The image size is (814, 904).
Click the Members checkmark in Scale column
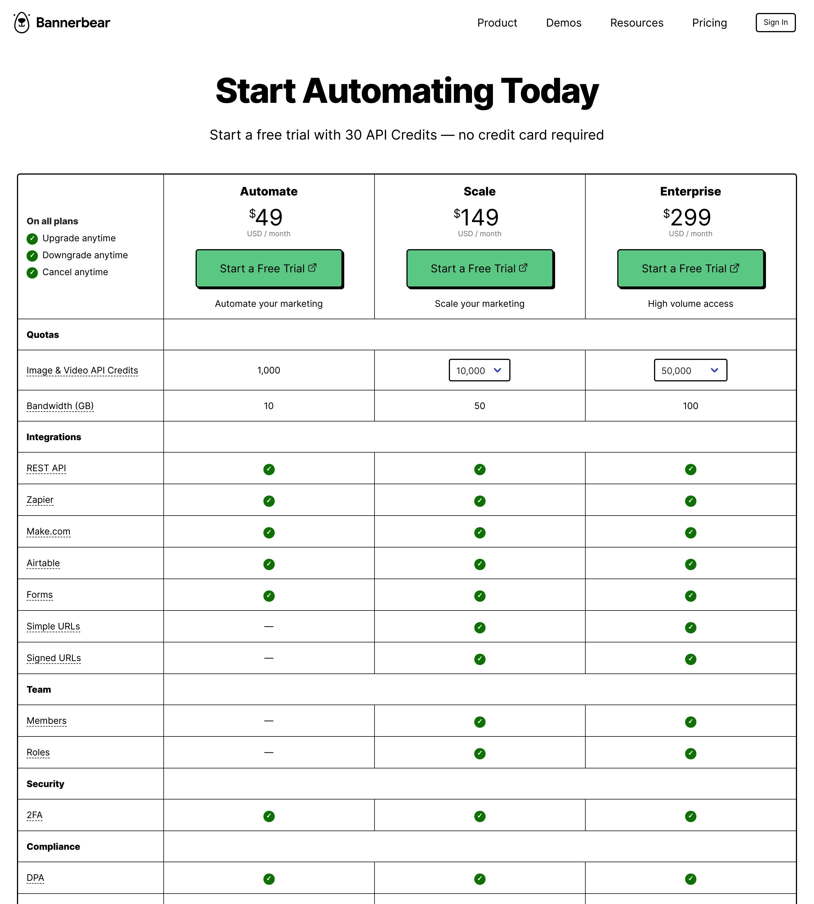(x=480, y=722)
